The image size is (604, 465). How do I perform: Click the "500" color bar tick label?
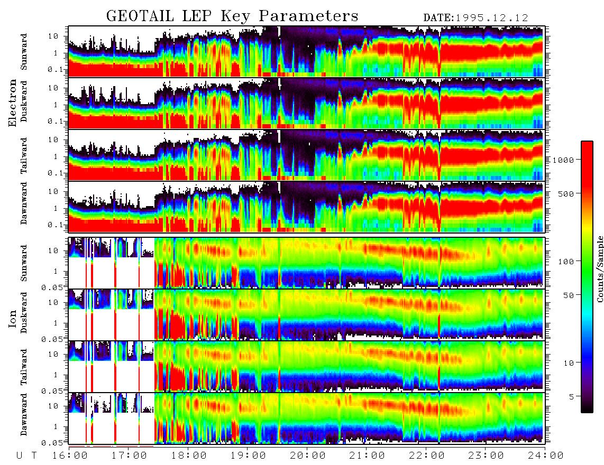point(566,193)
